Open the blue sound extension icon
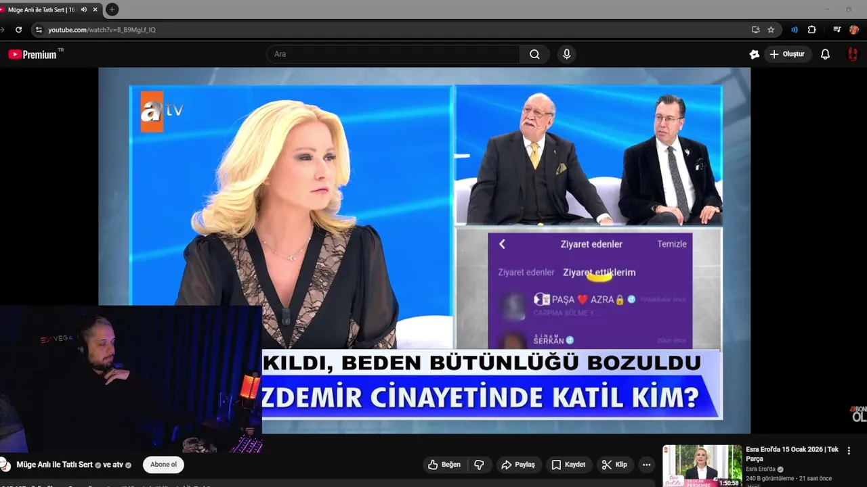 coord(795,30)
